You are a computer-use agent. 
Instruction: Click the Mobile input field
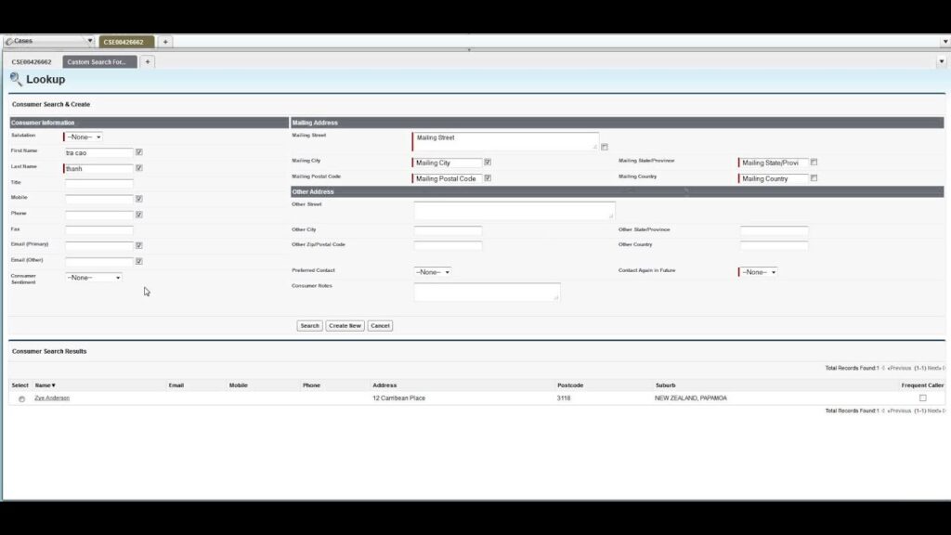(98, 199)
